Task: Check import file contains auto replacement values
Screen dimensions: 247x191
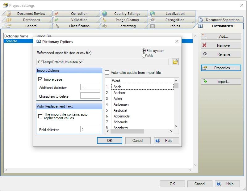Action: coord(40,116)
